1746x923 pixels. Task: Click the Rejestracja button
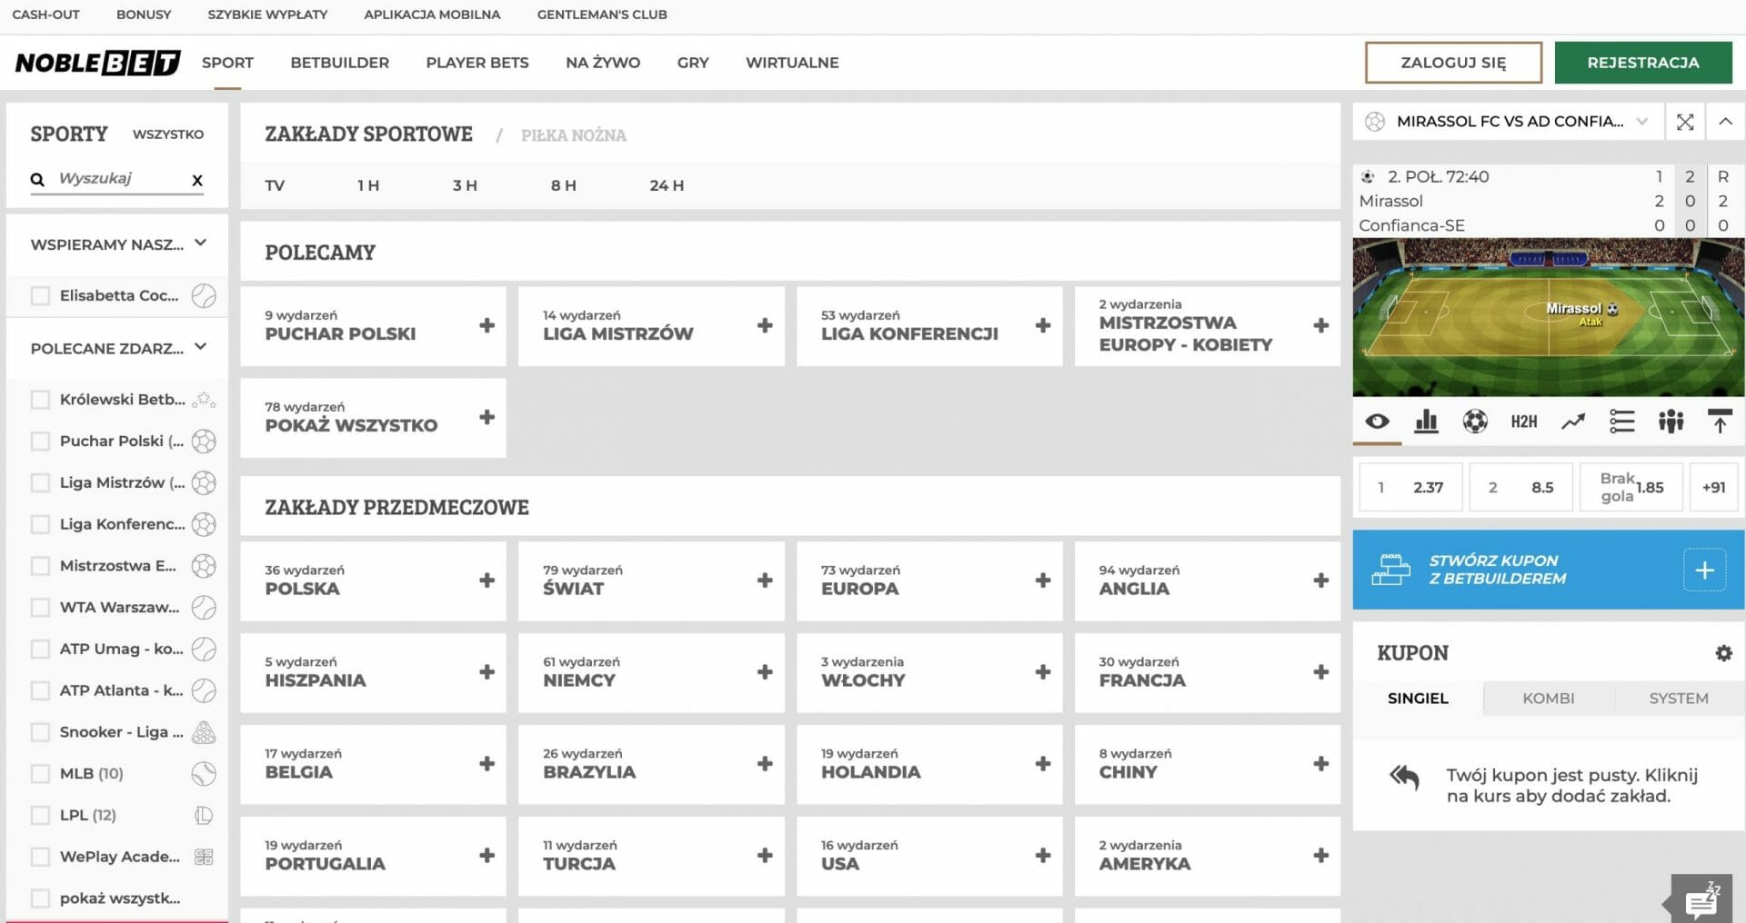click(1643, 63)
